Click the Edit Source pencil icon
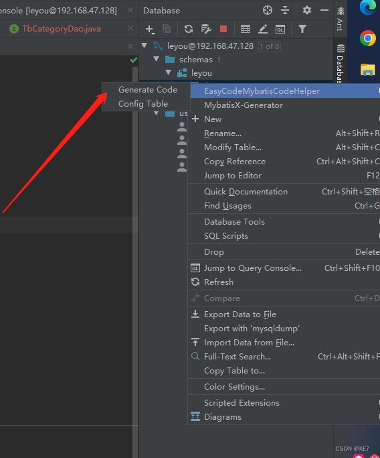 point(263,29)
